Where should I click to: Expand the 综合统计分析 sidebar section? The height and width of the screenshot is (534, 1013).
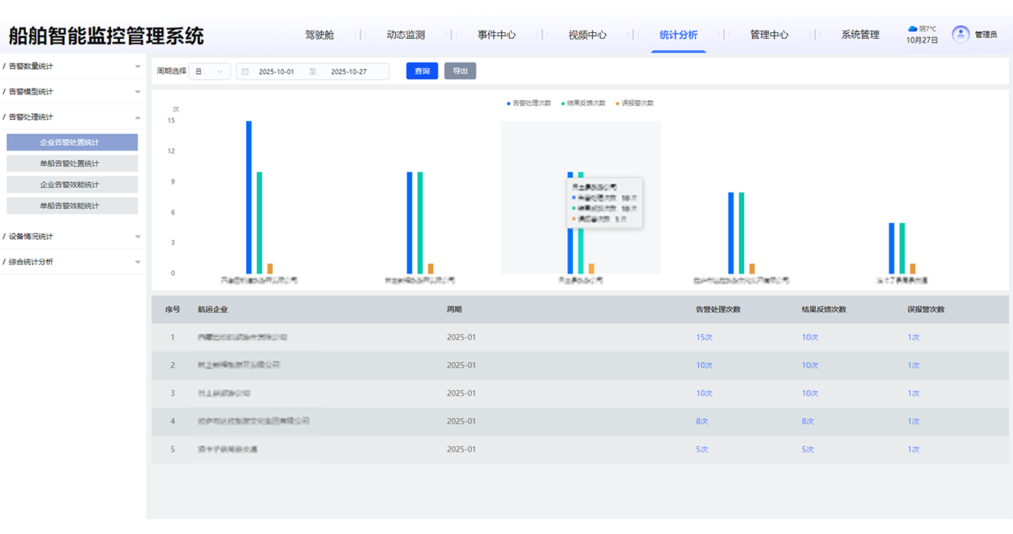[x=72, y=262]
